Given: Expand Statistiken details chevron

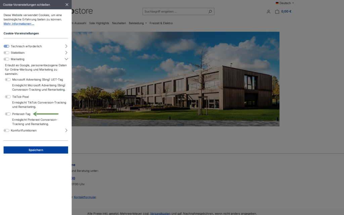Looking at the screenshot, I should [x=66, y=53].
